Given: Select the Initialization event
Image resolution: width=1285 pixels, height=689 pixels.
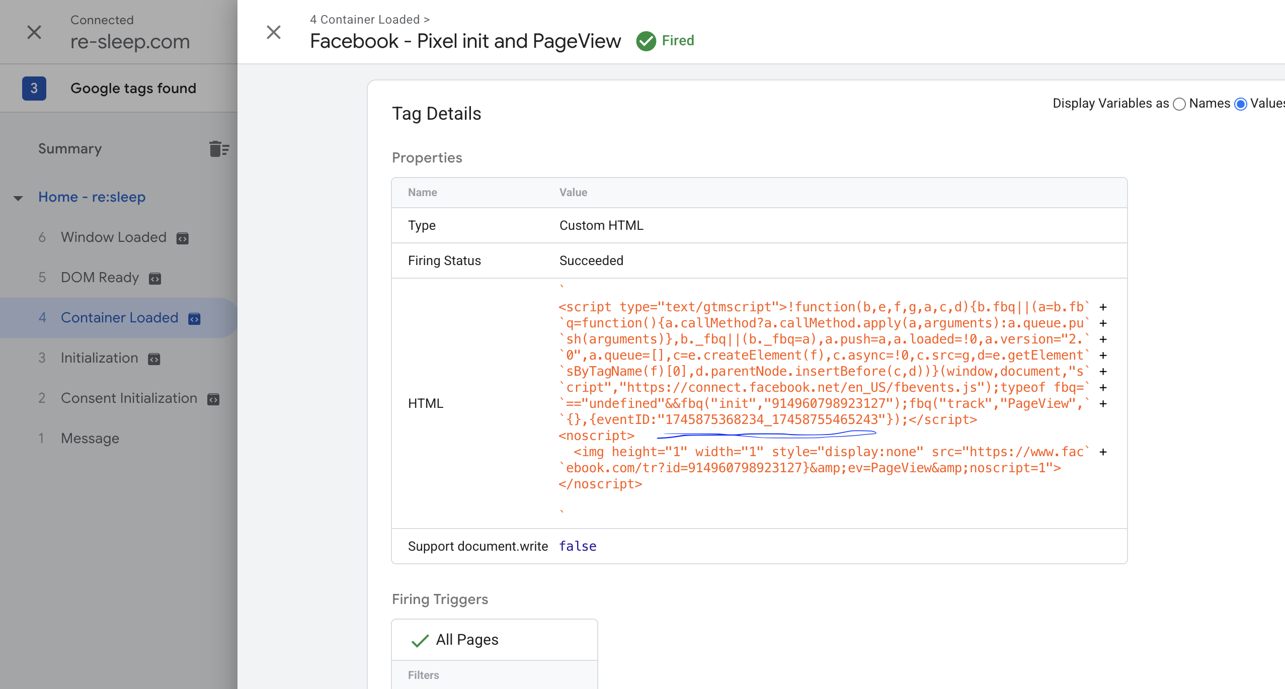Looking at the screenshot, I should 100,358.
